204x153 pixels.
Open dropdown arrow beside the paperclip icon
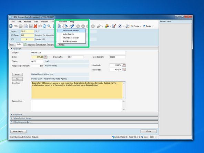click(x=63, y=26)
